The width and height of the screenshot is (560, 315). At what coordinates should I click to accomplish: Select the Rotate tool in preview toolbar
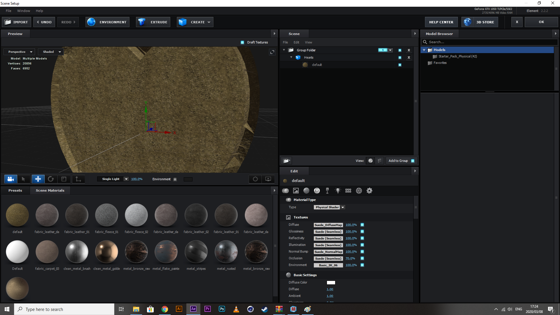[x=51, y=179]
